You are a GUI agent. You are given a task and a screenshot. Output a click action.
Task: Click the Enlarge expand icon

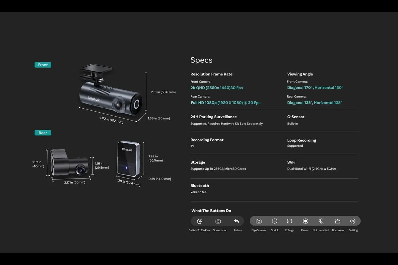(289, 221)
